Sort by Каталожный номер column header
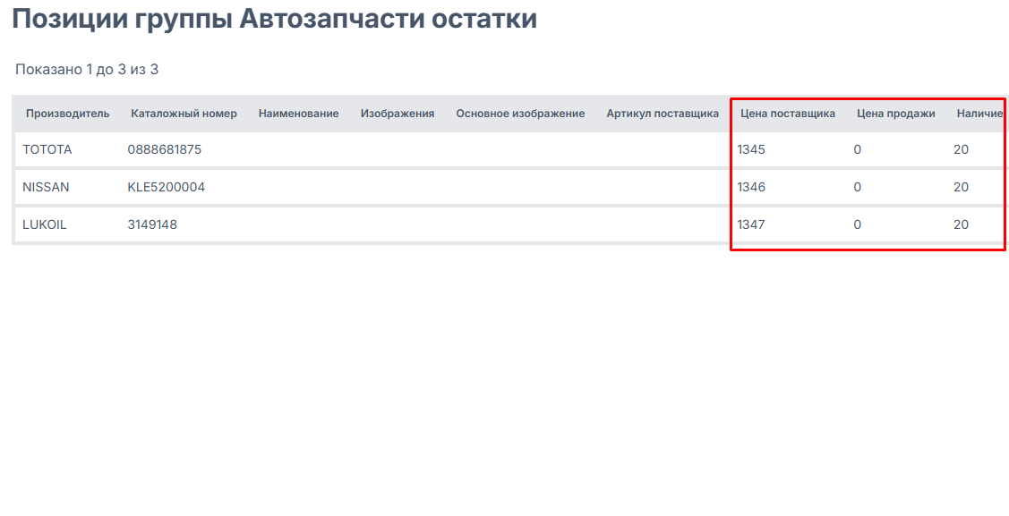The height and width of the screenshot is (516, 1009). point(184,114)
